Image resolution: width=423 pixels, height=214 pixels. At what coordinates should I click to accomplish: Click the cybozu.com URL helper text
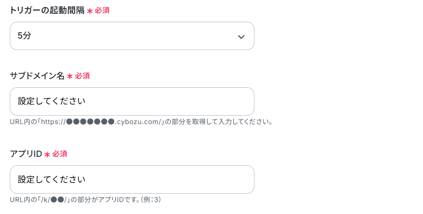(x=141, y=122)
